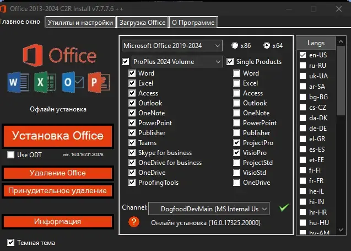Click the Langs list scrollbar thumb

coord(341,81)
